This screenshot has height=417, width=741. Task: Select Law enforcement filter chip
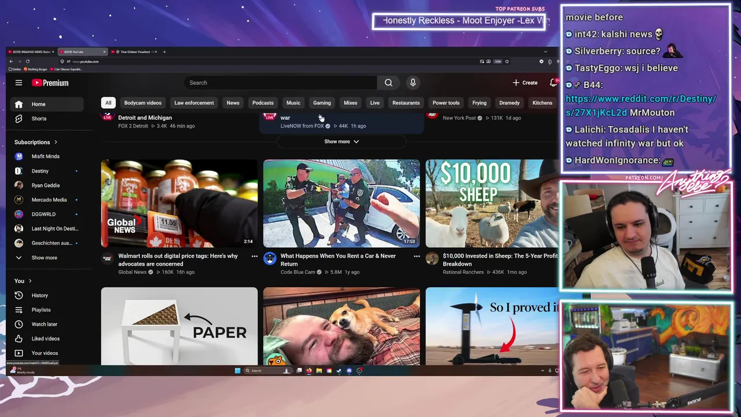click(194, 103)
